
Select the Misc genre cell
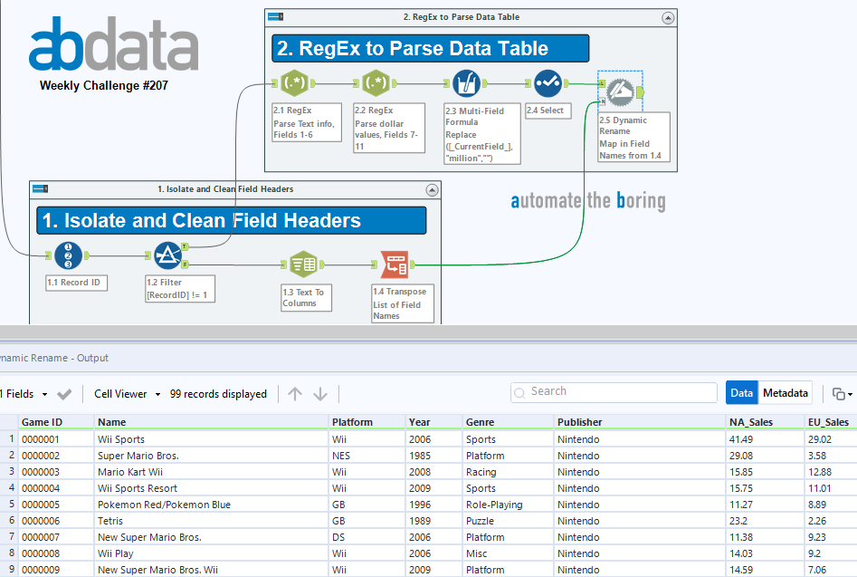pos(509,553)
